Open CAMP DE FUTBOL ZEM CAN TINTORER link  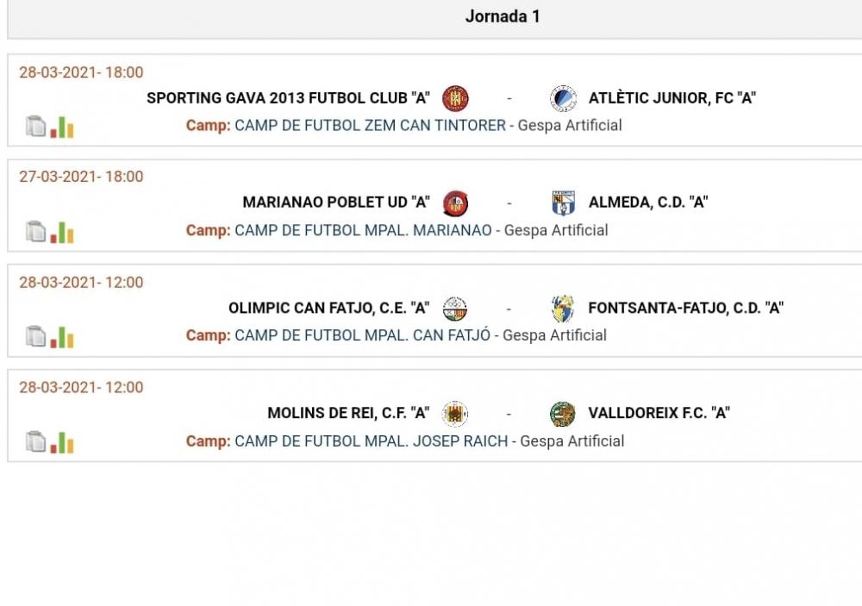point(370,125)
